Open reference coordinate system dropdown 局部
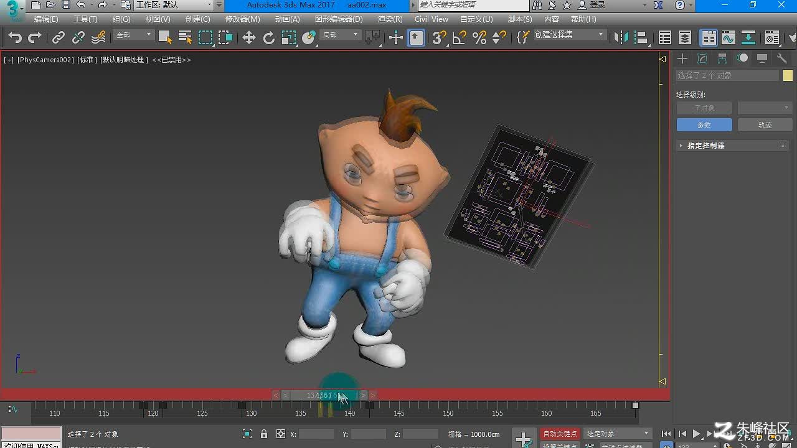The image size is (797, 448). [x=340, y=35]
